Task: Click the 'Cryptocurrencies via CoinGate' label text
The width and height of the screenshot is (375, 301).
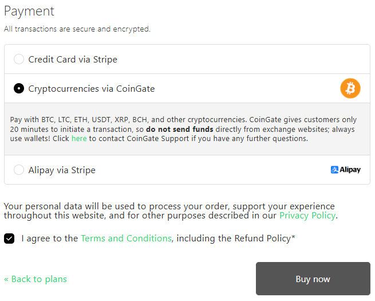Action: click(x=92, y=89)
